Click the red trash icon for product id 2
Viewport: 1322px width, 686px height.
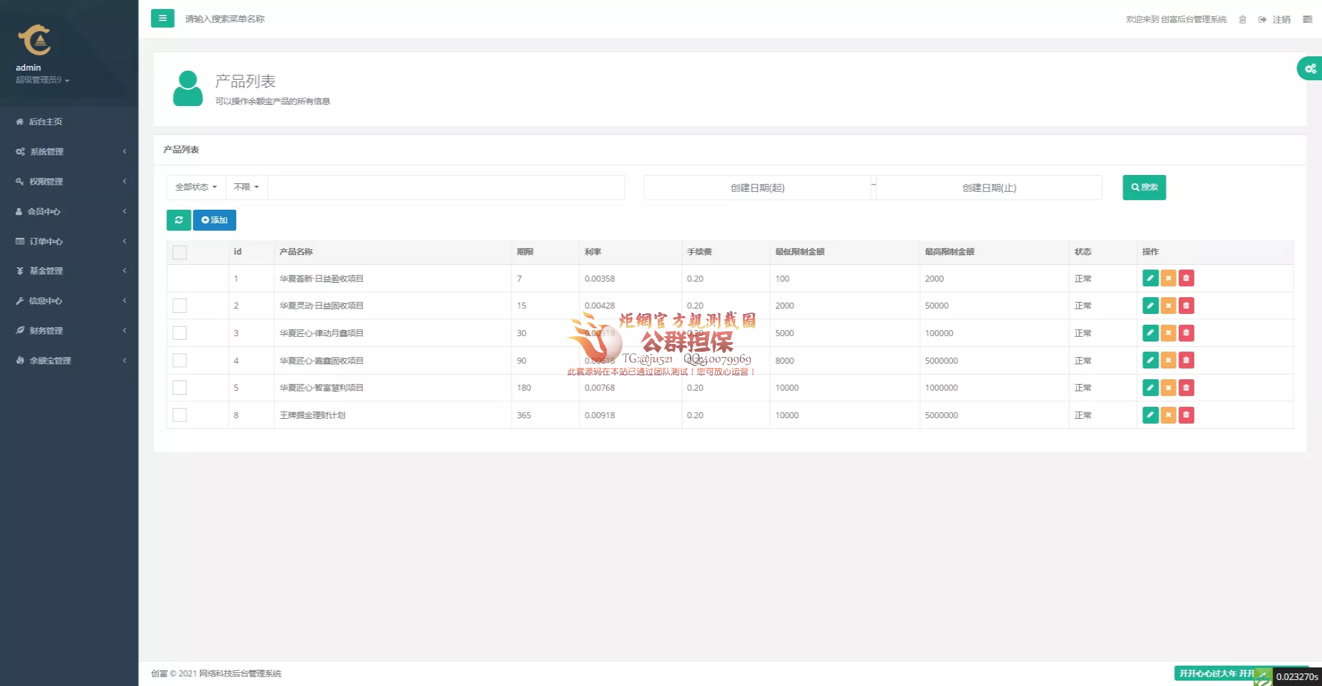tap(1186, 306)
